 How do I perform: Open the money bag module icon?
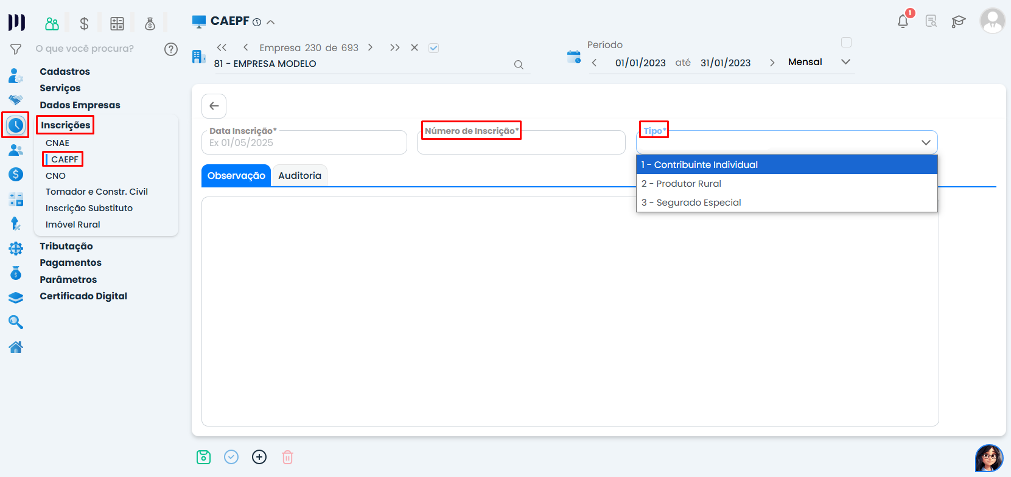pyautogui.click(x=150, y=24)
